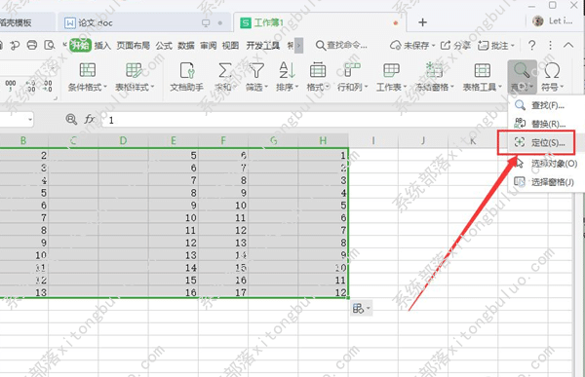Switch to the Insert (插入) ribbon tab
Image resolution: width=585 pixels, height=377 pixels.
(x=102, y=46)
